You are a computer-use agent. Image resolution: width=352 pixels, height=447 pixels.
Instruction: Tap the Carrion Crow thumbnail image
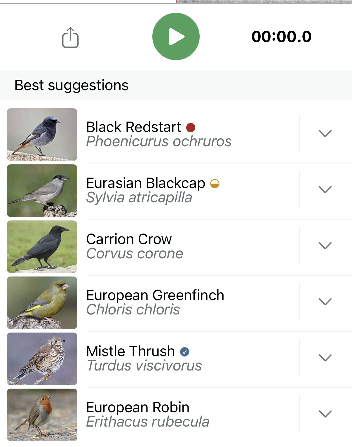[x=42, y=246]
